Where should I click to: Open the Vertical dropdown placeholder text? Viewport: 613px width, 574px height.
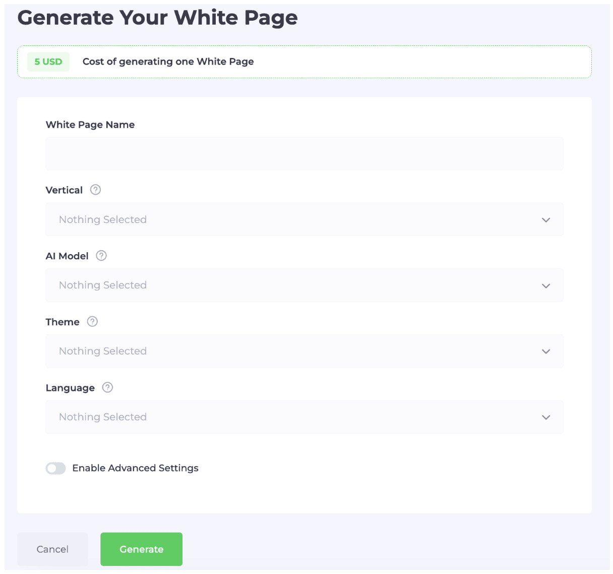pos(103,220)
